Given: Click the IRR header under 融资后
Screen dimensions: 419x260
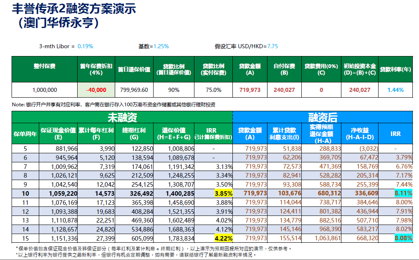Looking at the screenshot, I should 395,134.
